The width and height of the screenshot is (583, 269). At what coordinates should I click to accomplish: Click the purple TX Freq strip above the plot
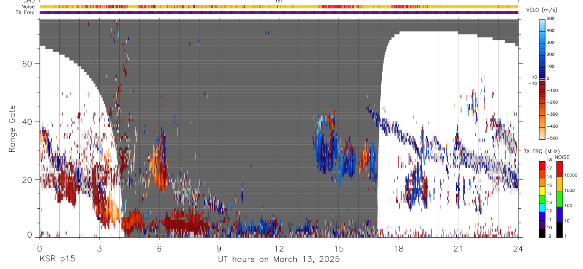pos(279,12)
